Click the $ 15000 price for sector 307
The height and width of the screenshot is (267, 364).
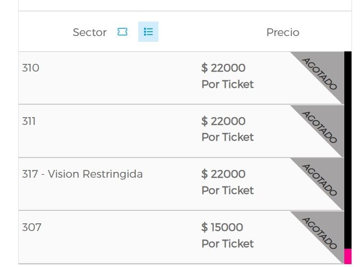pos(222,227)
